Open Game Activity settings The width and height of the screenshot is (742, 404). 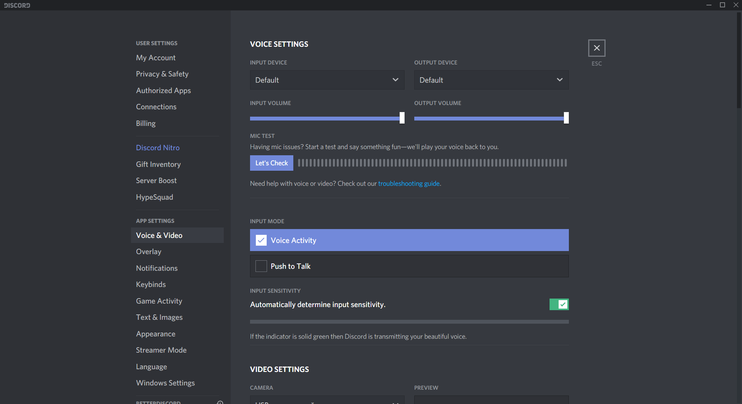click(159, 301)
